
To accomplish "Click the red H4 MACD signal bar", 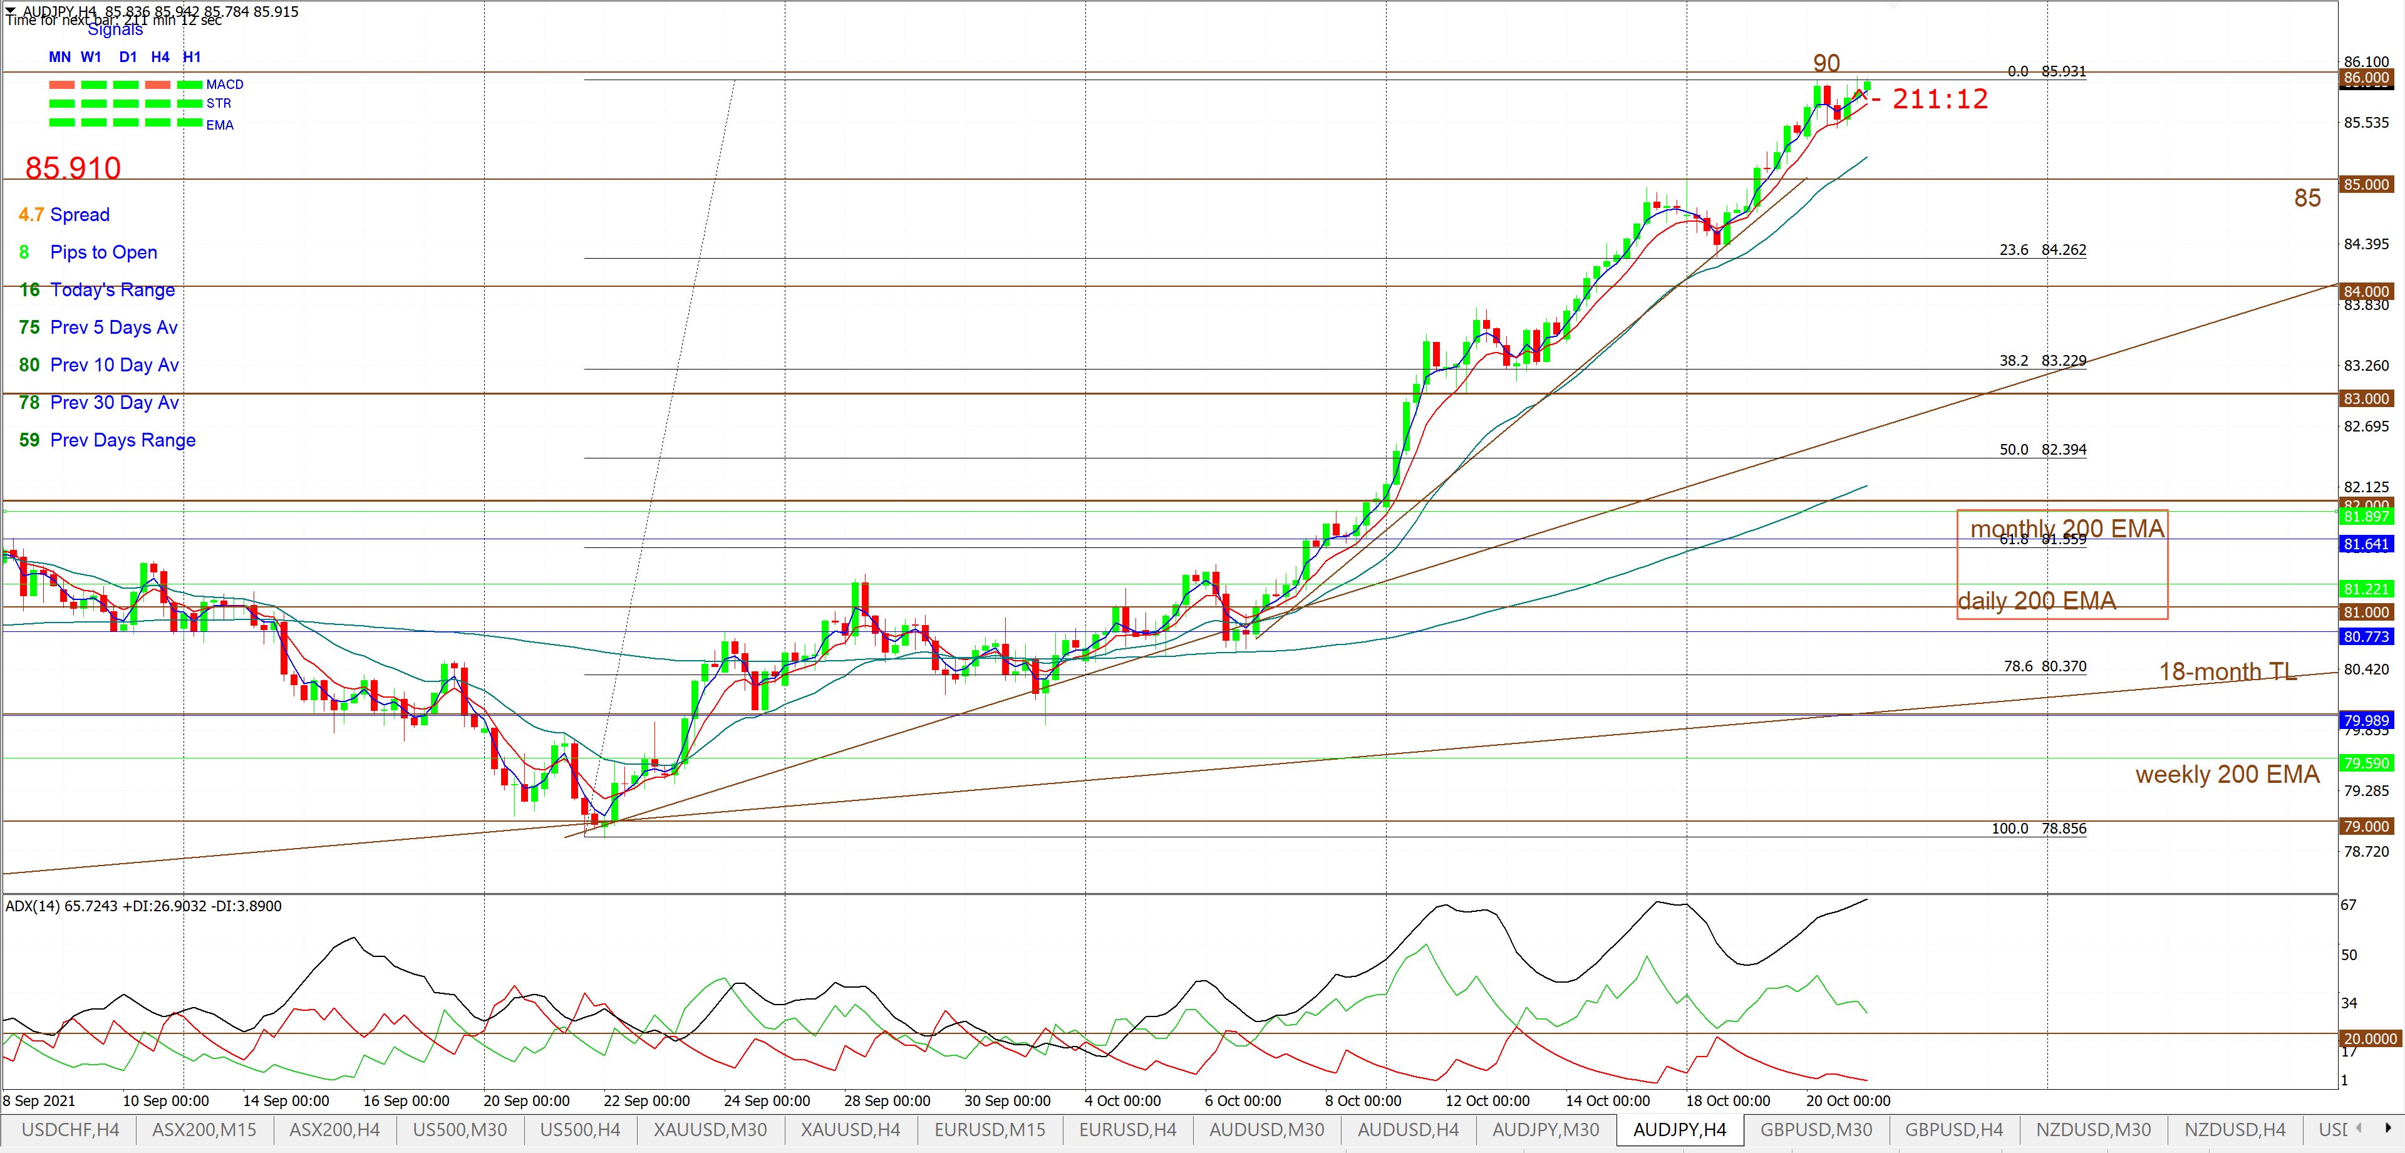I will tap(158, 85).
